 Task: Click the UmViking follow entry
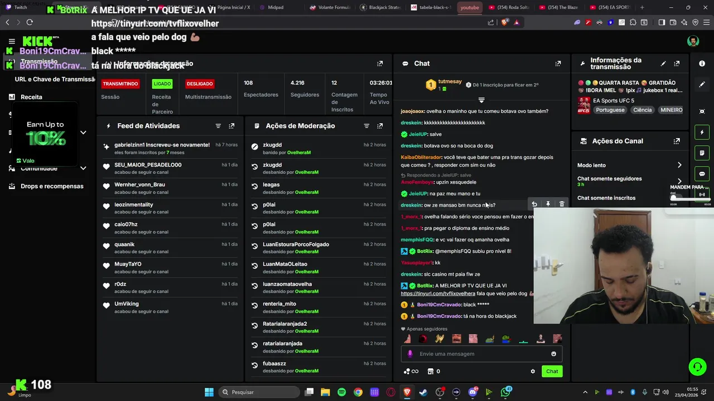pos(170,307)
